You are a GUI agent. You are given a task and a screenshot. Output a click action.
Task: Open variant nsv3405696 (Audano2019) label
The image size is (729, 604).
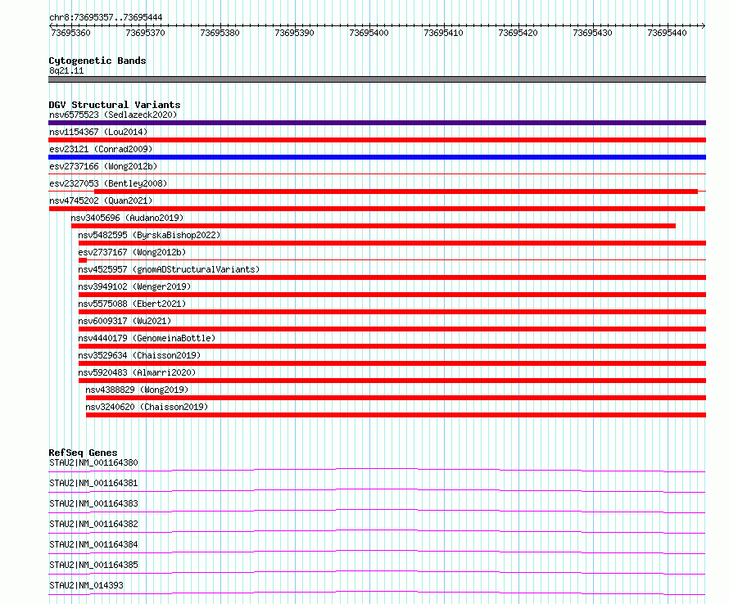click(x=127, y=218)
